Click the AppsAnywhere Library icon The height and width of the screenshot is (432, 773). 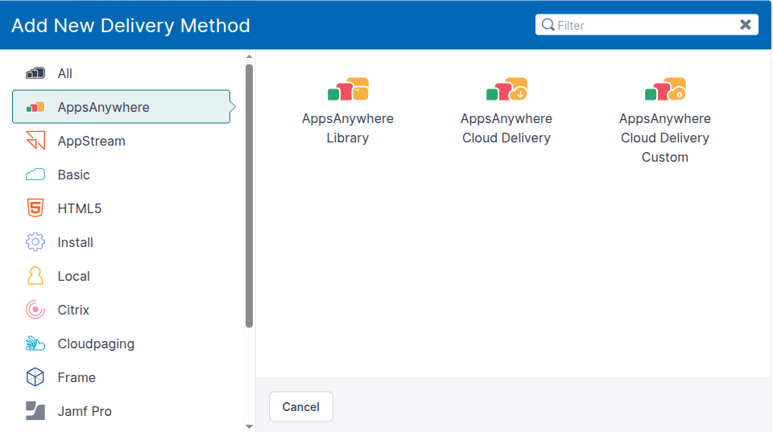tap(348, 89)
